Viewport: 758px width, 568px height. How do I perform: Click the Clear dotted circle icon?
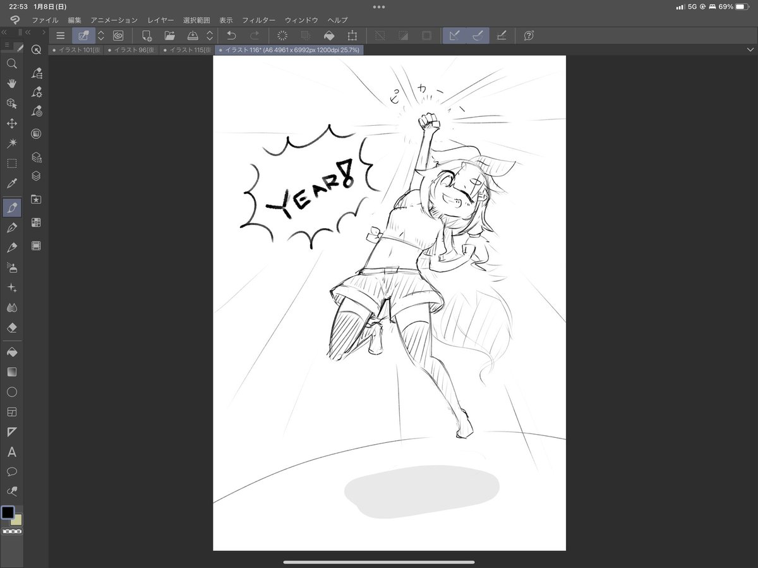[282, 35]
